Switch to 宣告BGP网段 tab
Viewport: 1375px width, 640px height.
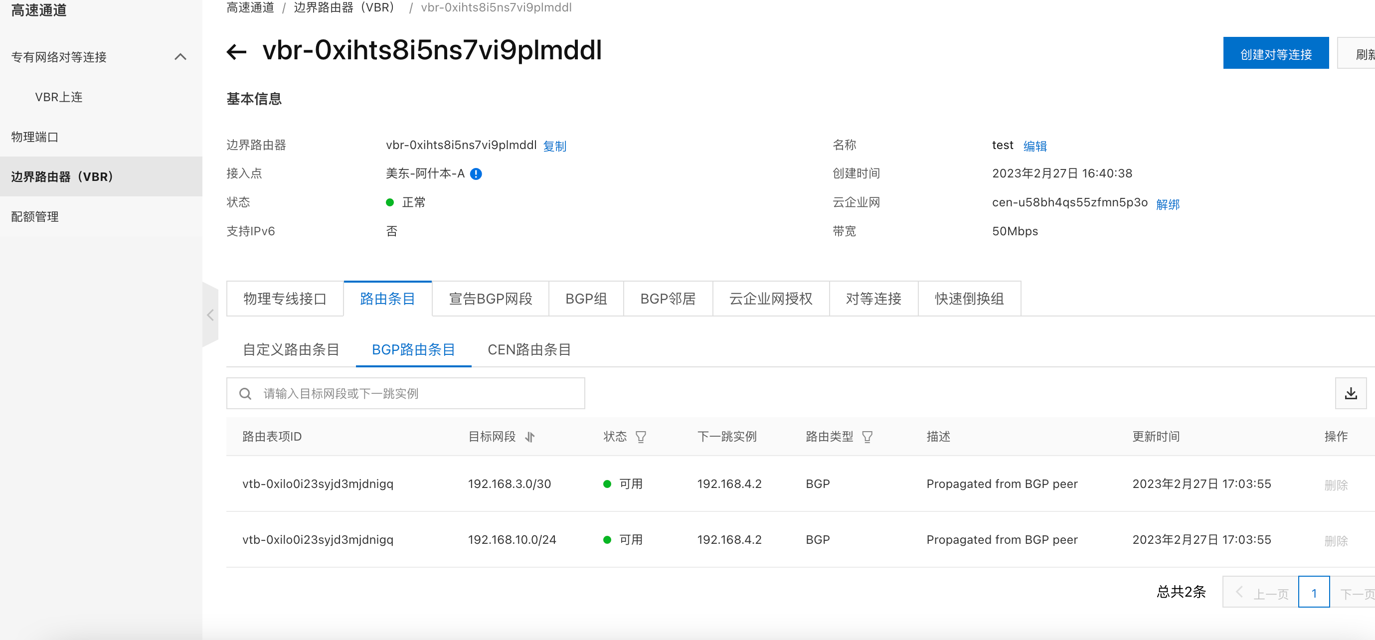click(491, 299)
